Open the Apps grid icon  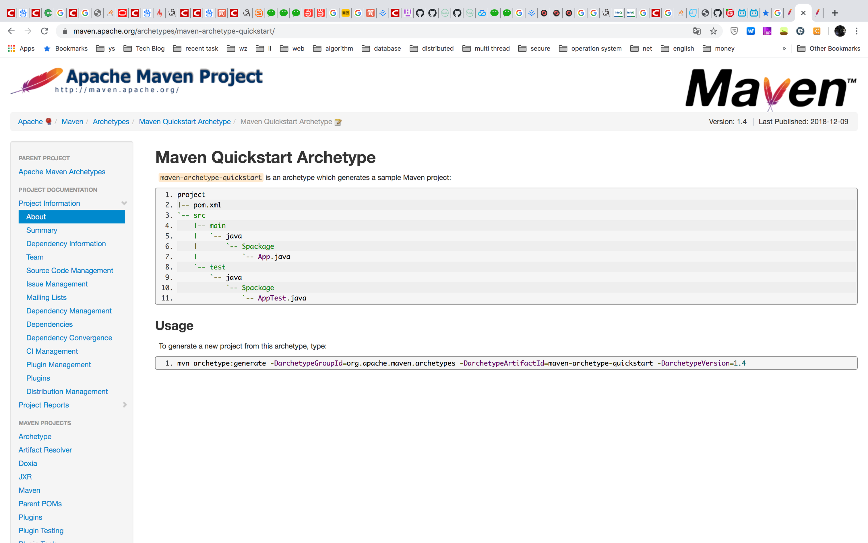tap(11, 49)
